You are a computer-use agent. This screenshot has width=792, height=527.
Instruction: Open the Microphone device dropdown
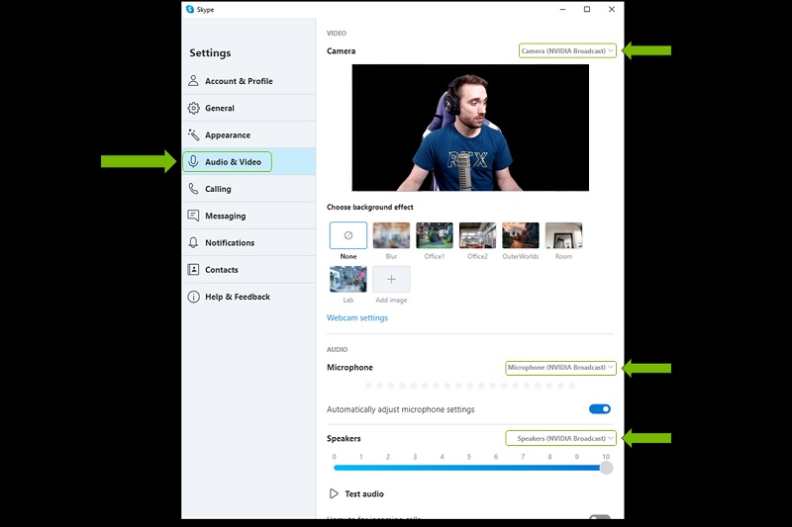coord(560,368)
